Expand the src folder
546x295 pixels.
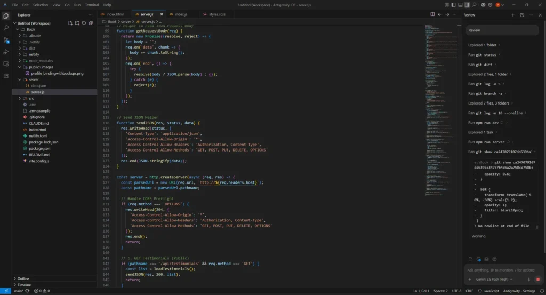[20, 99]
